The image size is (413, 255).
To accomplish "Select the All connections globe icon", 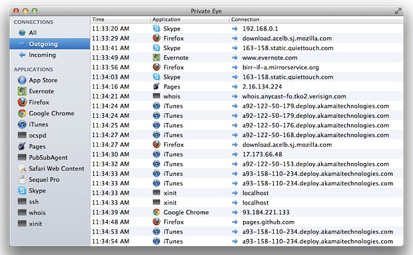I will click(x=22, y=33).
